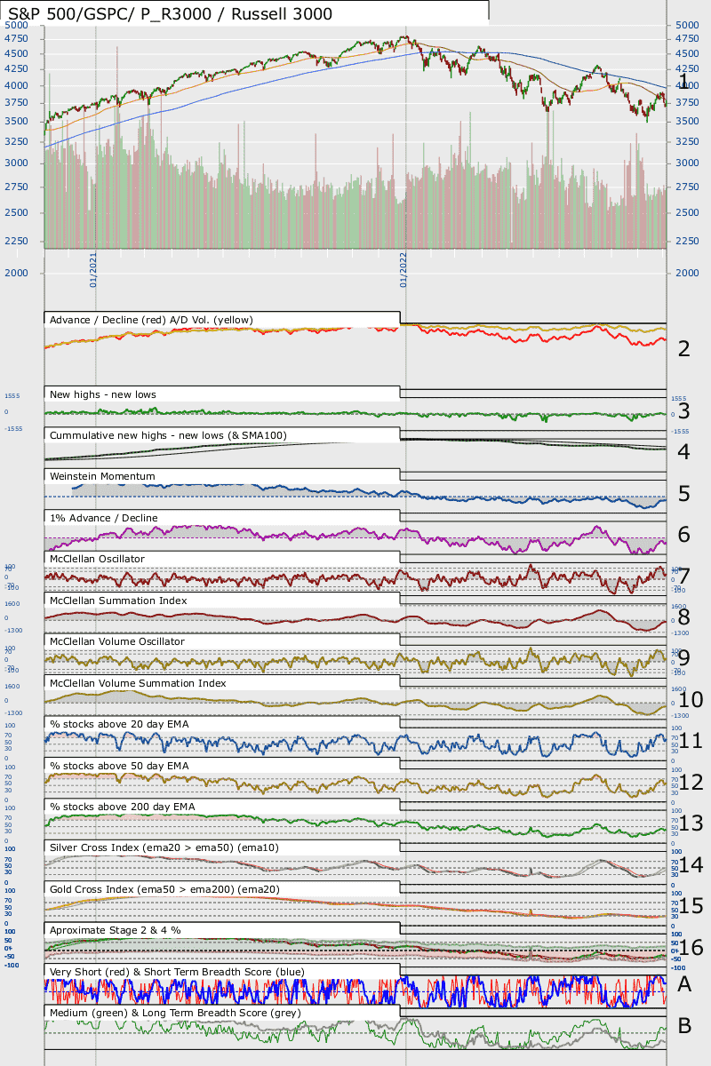
Task: Click the "01/2021" date marker on time axis
Action: point(92,268)
